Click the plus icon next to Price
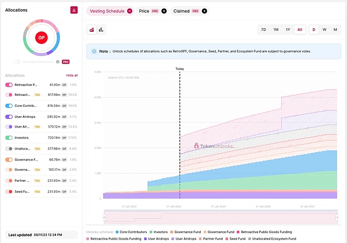The image size is (347, 243). point(164,11)
